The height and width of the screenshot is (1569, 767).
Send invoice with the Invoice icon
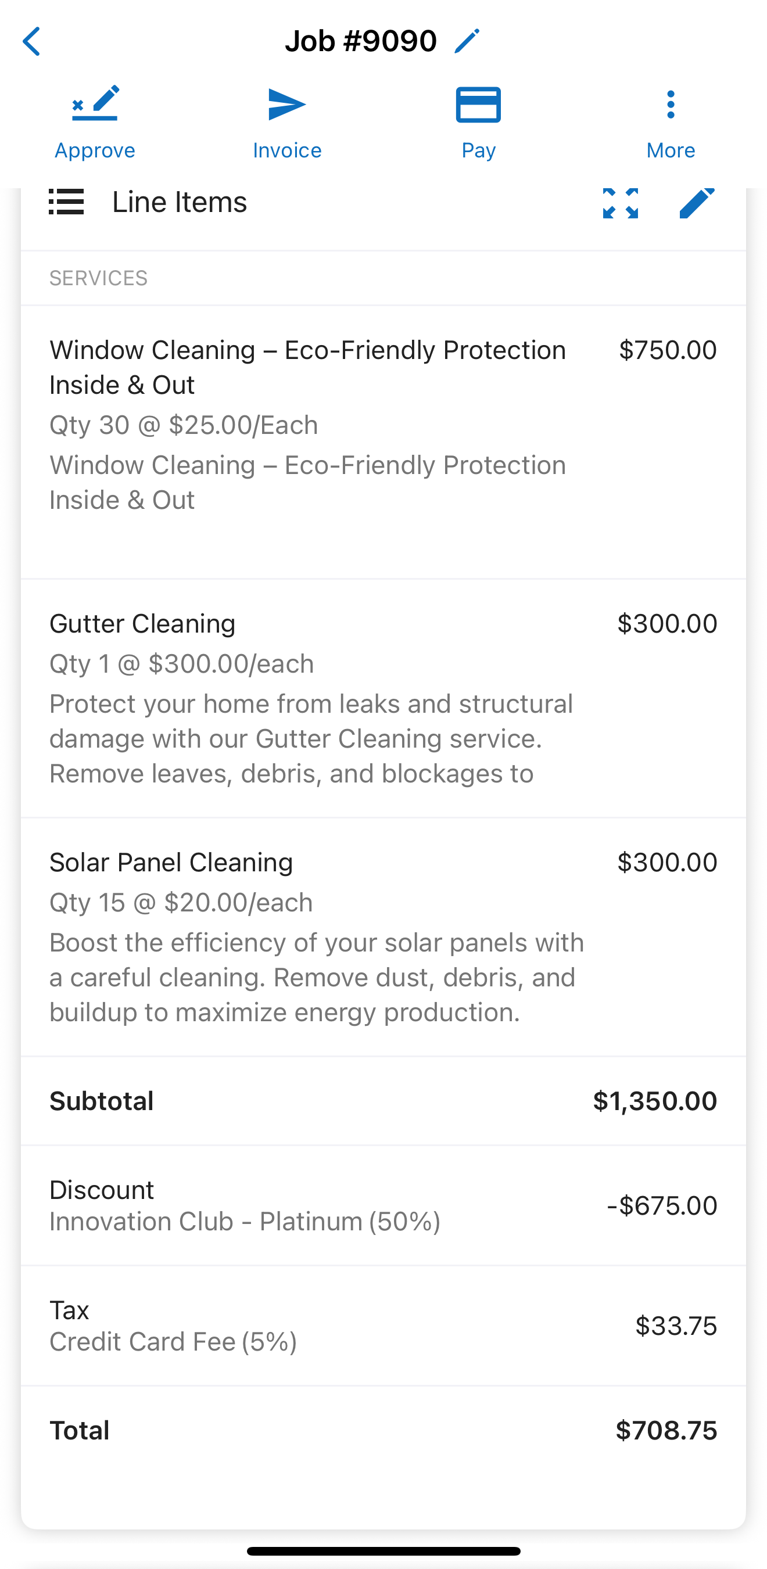point(286,105)
